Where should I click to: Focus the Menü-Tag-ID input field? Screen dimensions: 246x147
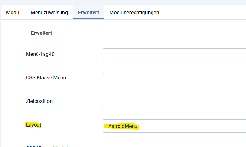point(174,55)
